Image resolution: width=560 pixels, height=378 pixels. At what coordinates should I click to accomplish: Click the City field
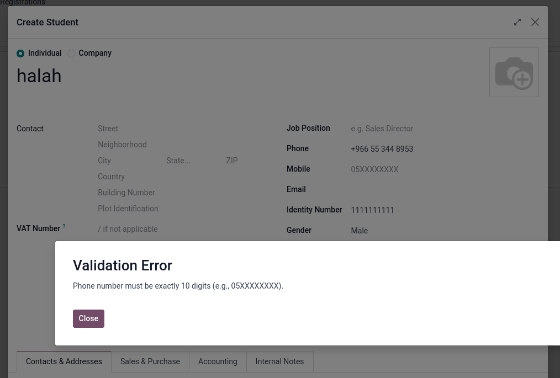(x=130, y=161)
